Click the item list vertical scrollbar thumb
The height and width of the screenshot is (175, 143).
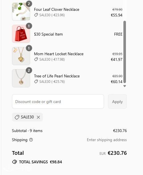(125, 52)
